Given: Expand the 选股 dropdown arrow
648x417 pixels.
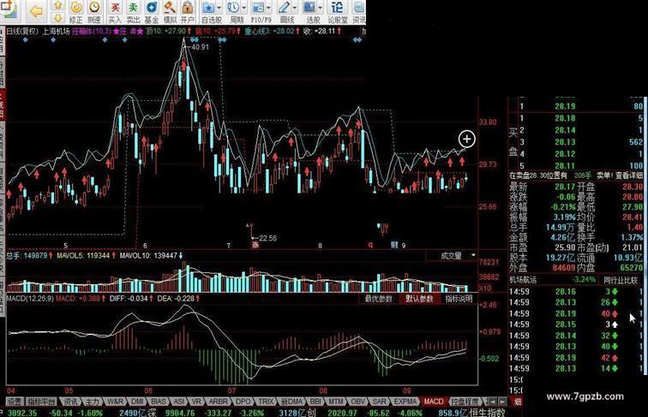Looking at the screenshot, I should tap(320, 9).
